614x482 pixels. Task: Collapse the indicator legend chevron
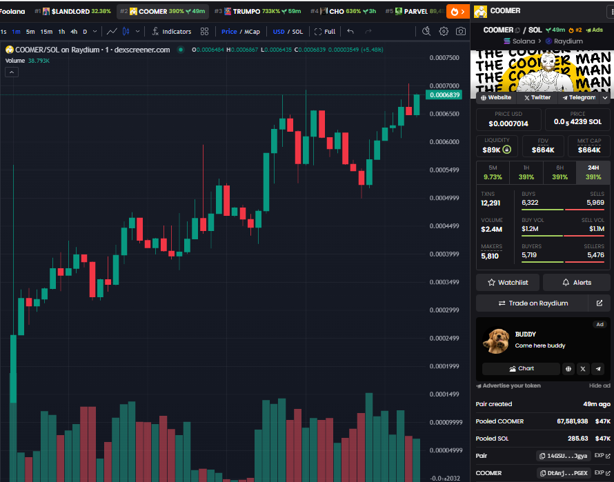click(x=12, y=72)
